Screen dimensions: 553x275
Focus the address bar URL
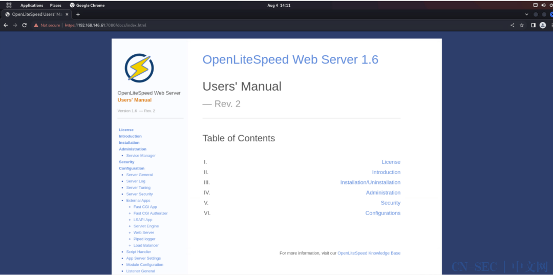pyautogui.click(x=105, y=26)
